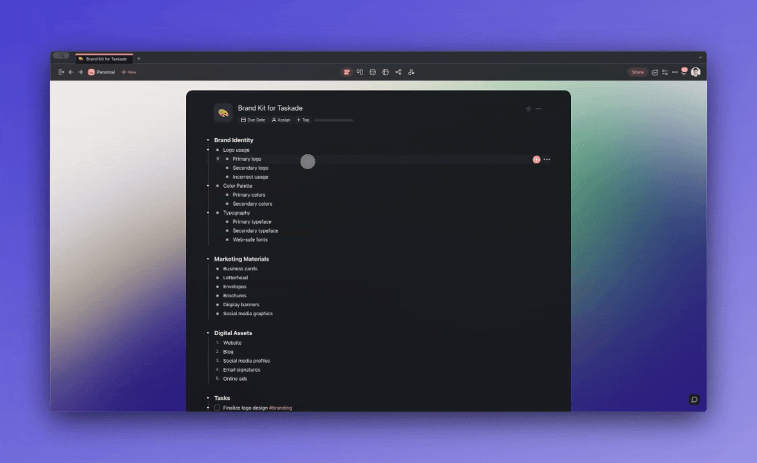Click the Share button
Image resolution: width=757 pixels, height=463 pixels.
coord(637,72)
